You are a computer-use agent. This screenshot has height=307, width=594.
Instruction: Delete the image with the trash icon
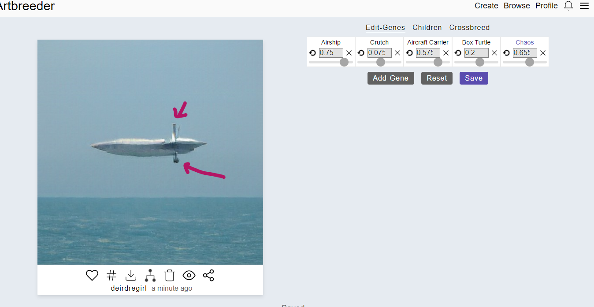click(x=170, y=276)
